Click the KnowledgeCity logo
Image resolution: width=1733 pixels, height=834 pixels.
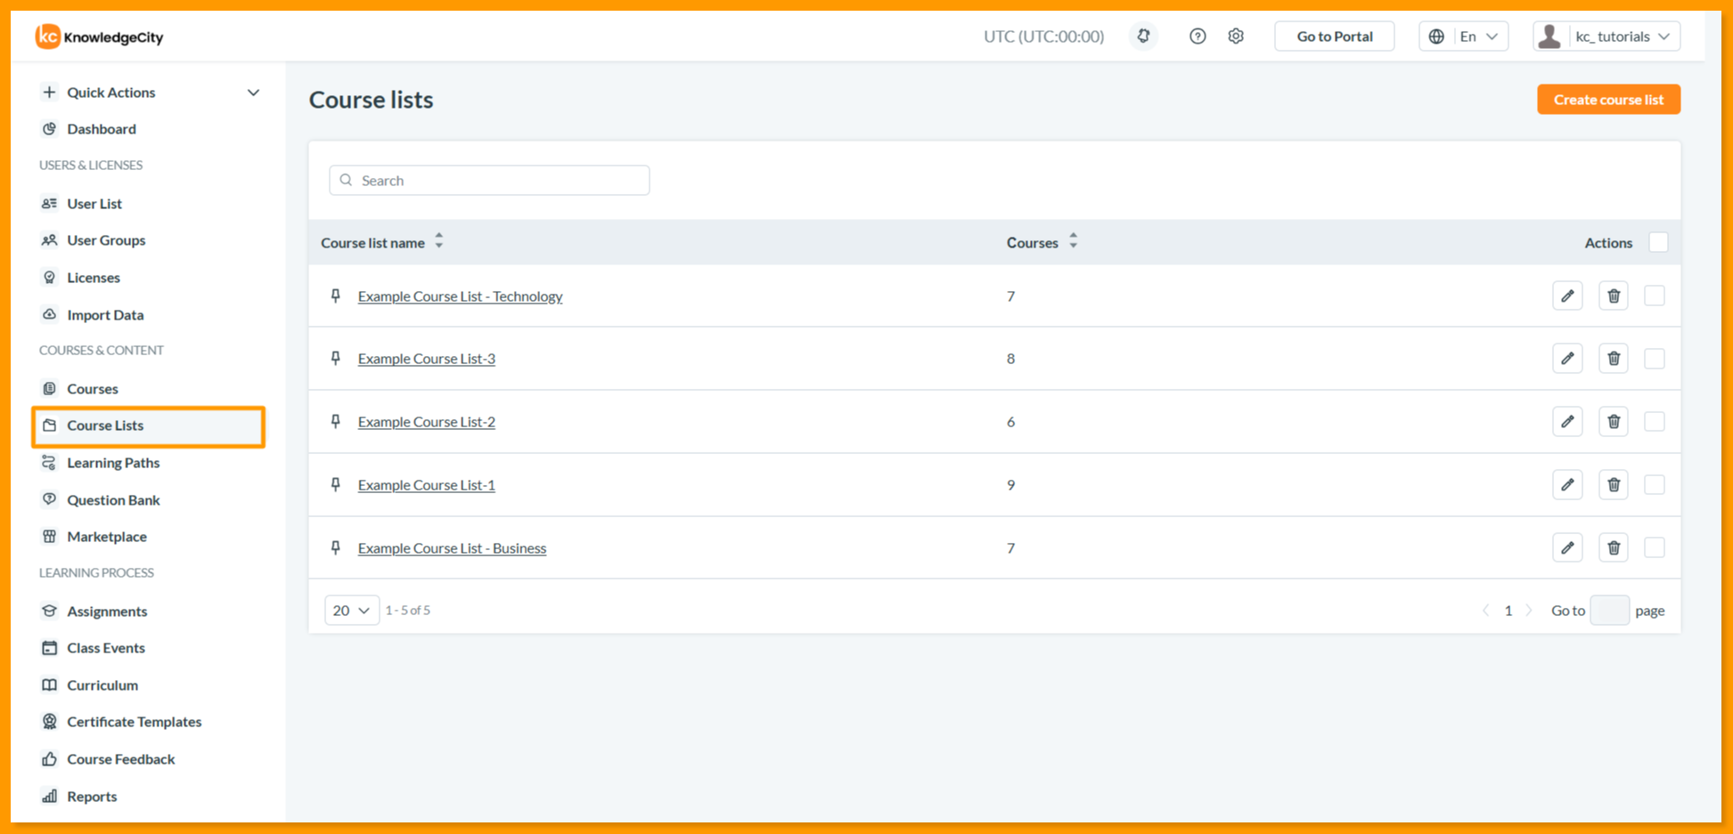click(x=100, y=36)
